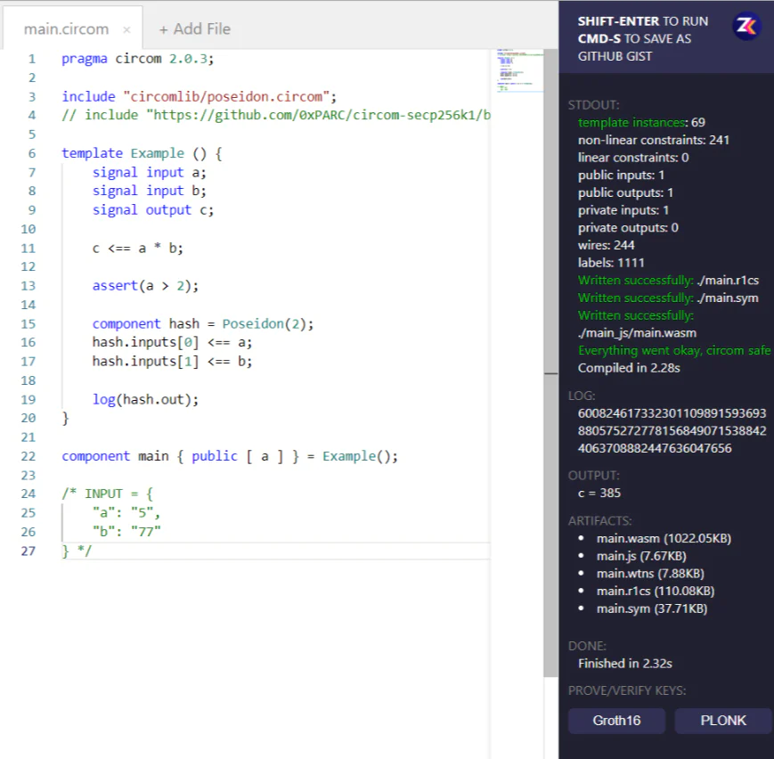Click the logged Poseidon hash value
Screen dimensions: 774x759
pyautogui.click(x=672, y=430)
